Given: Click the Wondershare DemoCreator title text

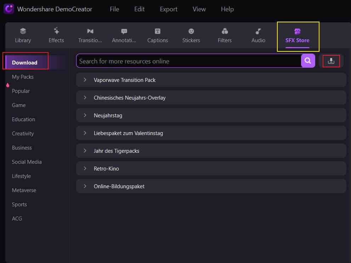Looking at the screenshot, I should (x=55, y=9).
